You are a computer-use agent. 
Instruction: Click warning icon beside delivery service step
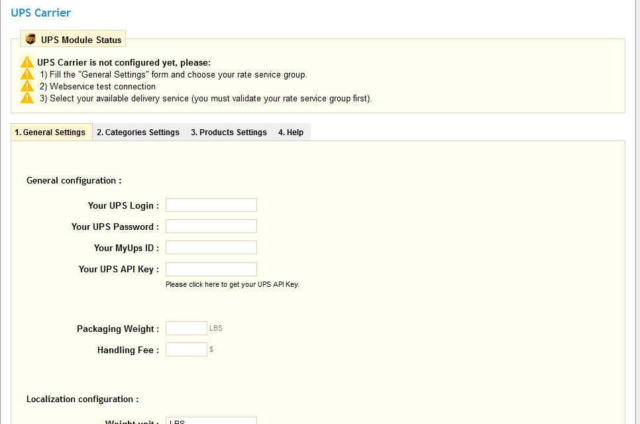[x=27, y=98]
